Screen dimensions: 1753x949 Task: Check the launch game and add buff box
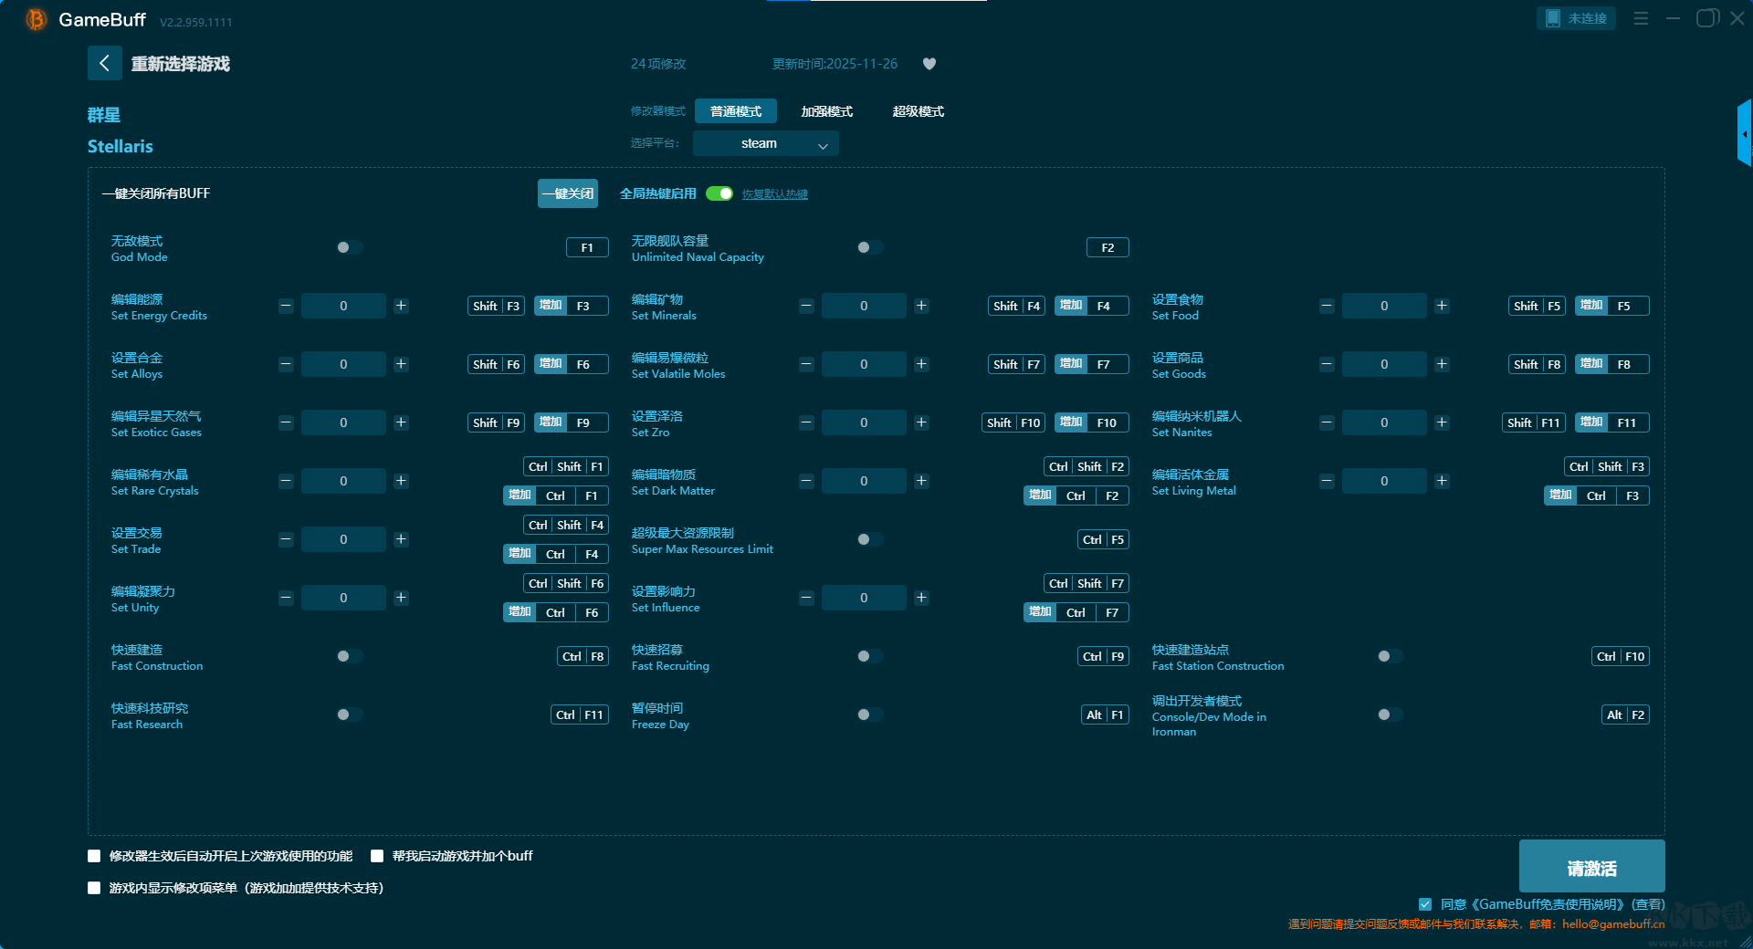[377, 856]
